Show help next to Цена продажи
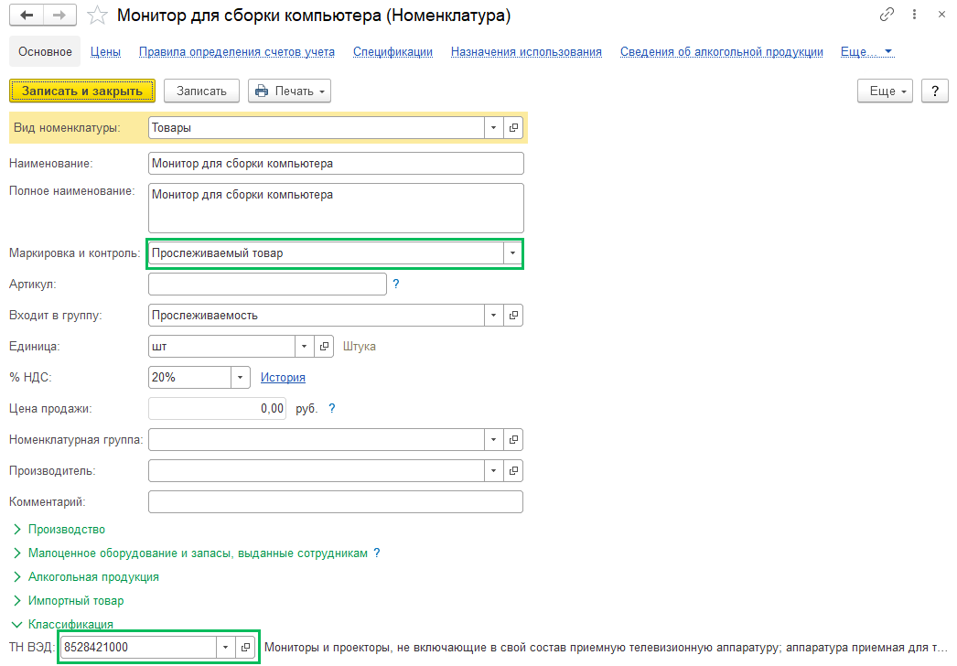This screenshot has width=957, height=666. pyautogui.click(x=332, y=408)
